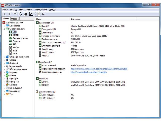Expand the Пристрої tree node
Image resolution: width=161 pixels, height=121 pixels.
click(4, 79)
